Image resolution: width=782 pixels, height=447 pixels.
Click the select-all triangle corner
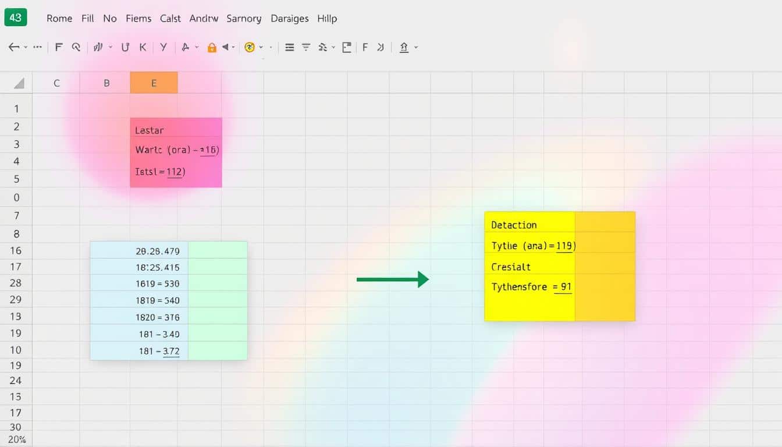click(19, 83)
